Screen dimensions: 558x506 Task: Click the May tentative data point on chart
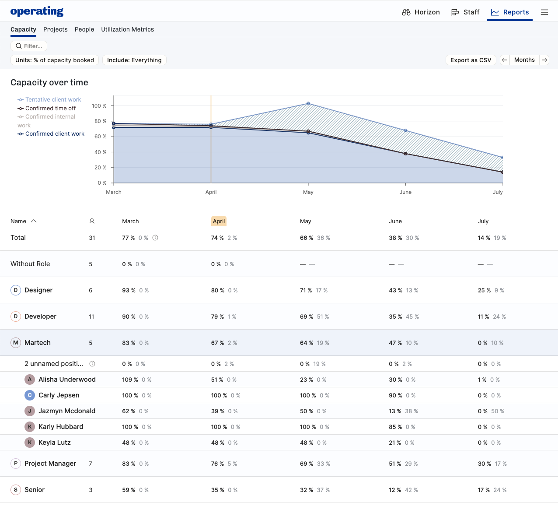coord(308,104)
